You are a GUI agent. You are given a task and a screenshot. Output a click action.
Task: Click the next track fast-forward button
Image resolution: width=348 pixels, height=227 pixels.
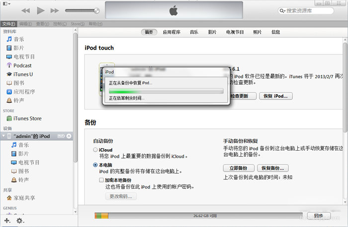[x=55, y=10]
